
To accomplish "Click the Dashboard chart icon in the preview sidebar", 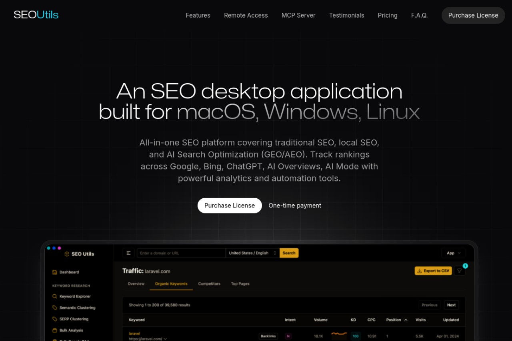I will pyautogui.click(x=55, y=272).
